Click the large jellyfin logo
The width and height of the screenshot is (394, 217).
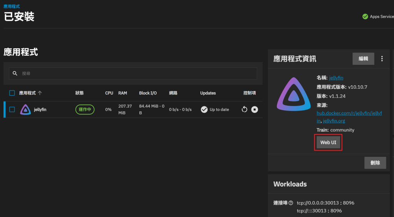[x=294, y=94]
